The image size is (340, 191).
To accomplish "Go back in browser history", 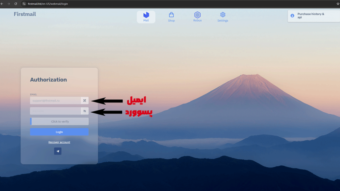I will pyautogui.click(x=2, y=4).
